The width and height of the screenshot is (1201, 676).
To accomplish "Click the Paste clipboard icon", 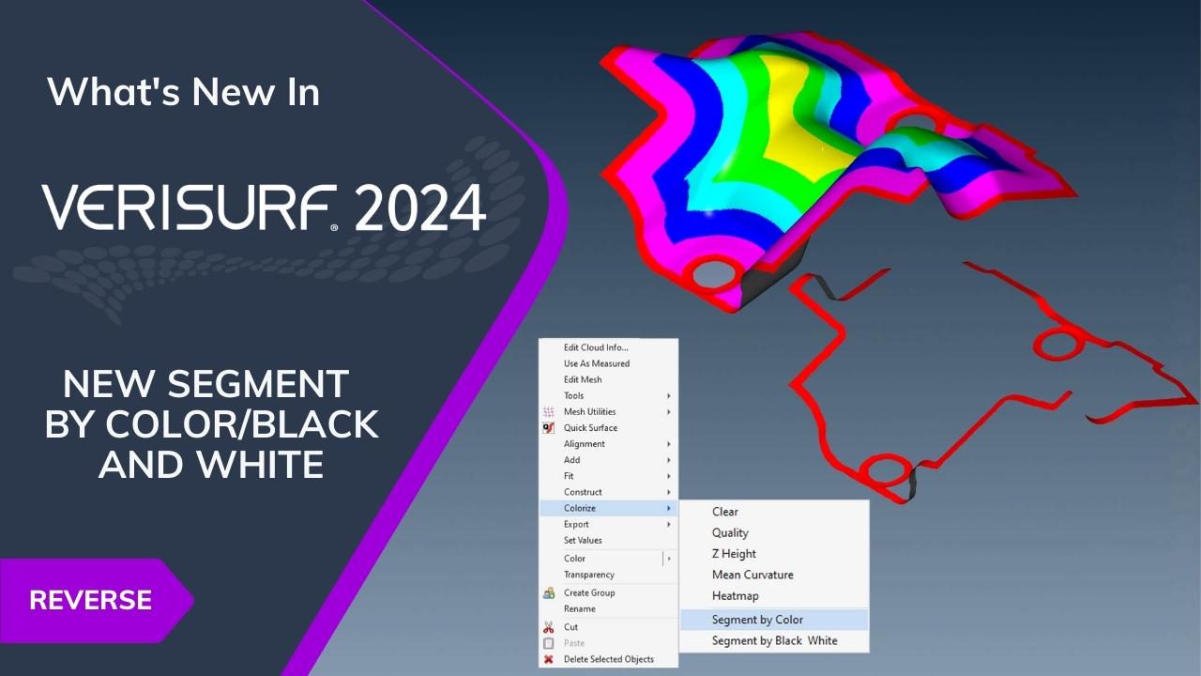I will point(549,643).
